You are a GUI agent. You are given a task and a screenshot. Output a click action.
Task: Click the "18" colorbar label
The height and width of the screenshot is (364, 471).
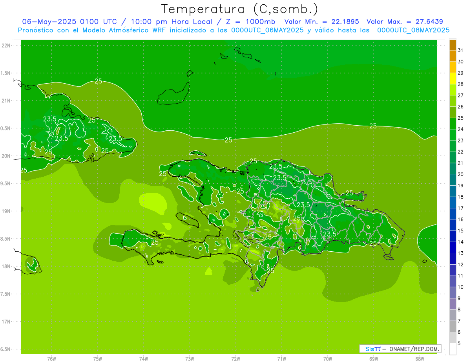pyautogui.click(x=461, y=197)
